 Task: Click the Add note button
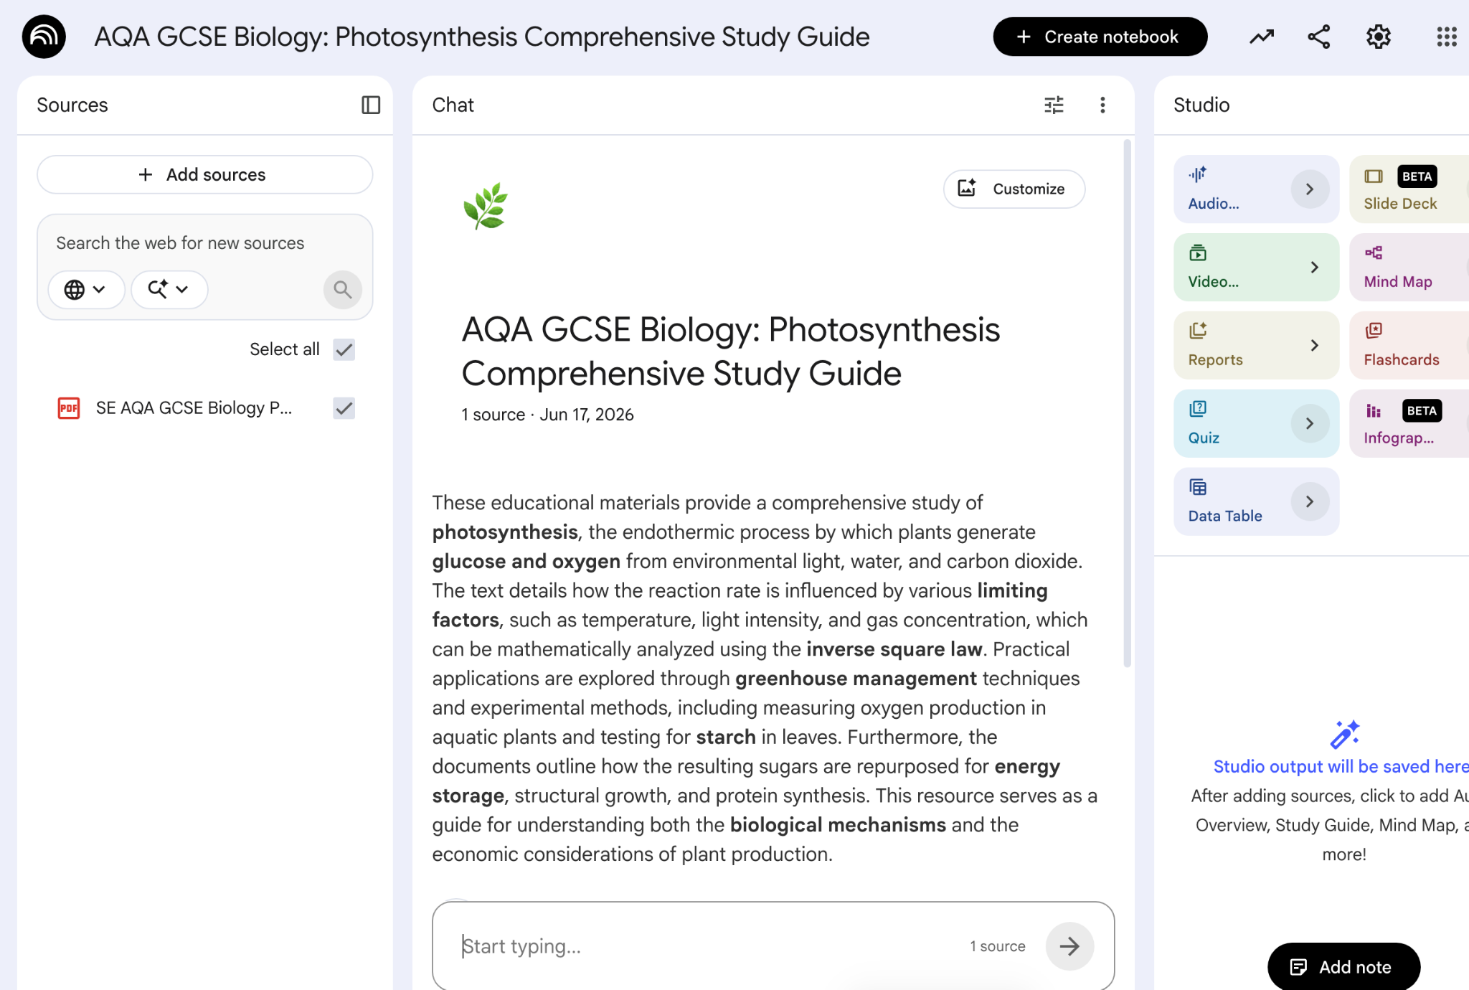(1343, 966)
